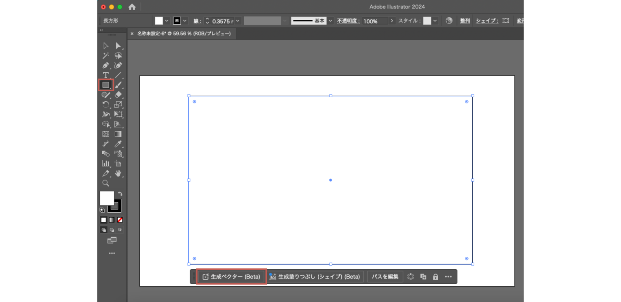Select the Hand tool

pyautogui.click(x=118, y=173)
